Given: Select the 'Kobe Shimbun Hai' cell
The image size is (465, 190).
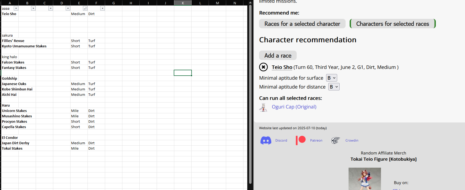Looking at the screenshot, I should tap(10, 89).
